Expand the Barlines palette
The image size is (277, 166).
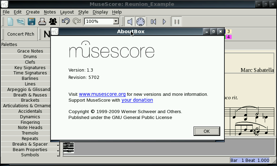(26, 78)
